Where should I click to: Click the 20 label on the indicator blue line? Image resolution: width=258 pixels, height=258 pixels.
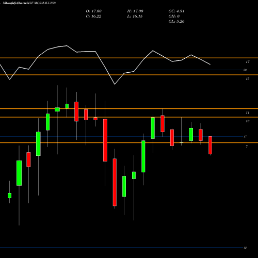click(x=245, y=70)
